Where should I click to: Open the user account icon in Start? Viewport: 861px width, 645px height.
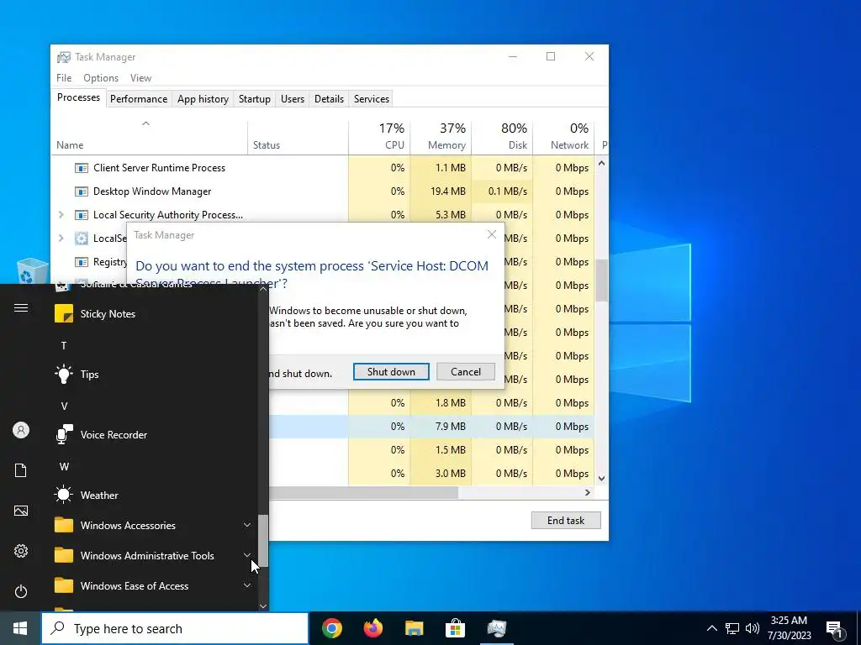tap(21, 430)
